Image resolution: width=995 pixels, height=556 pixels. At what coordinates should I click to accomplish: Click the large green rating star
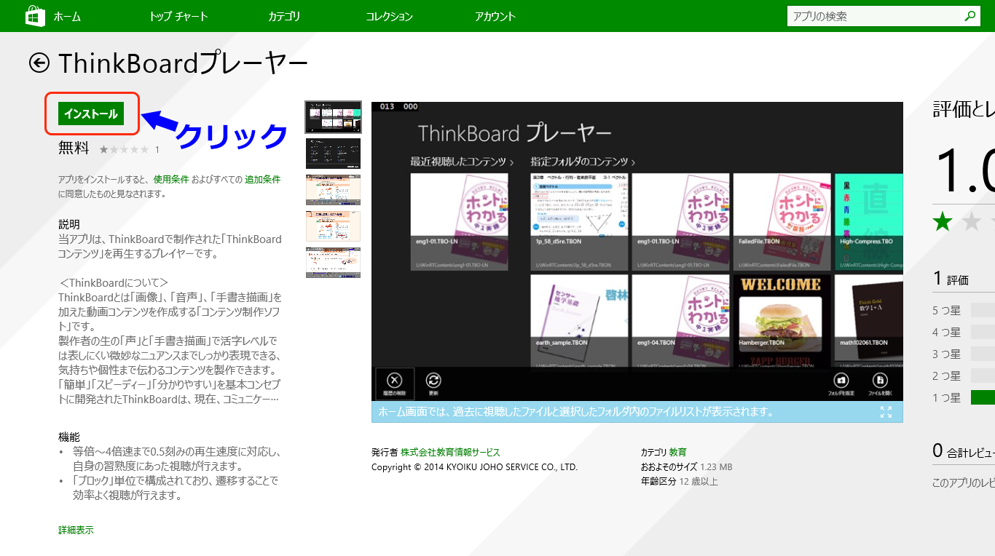coord(943,221)
